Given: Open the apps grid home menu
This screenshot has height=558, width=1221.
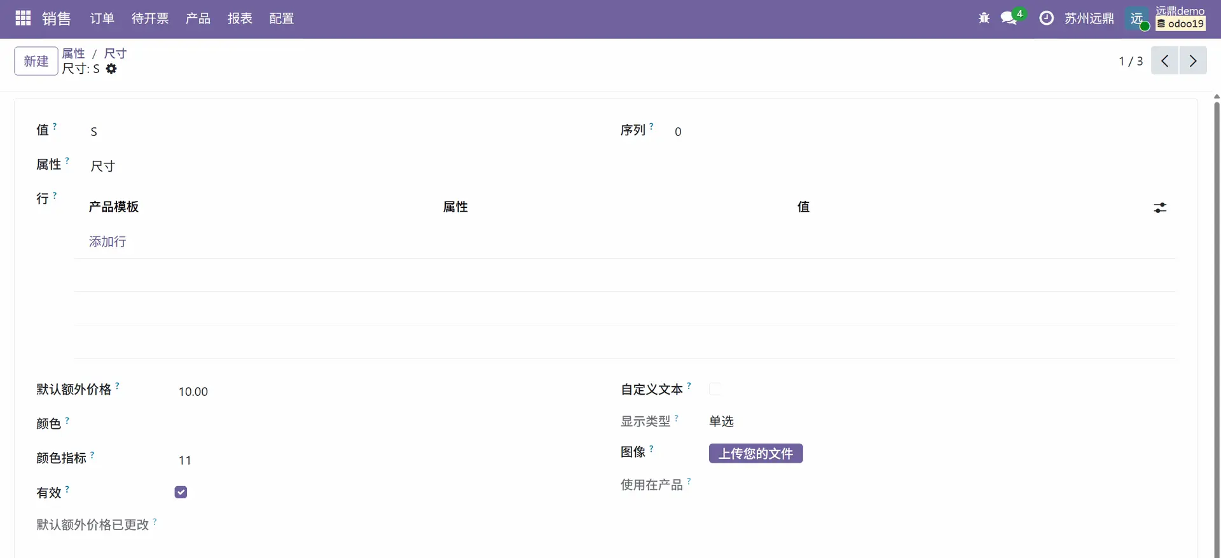Looking at the screenshot, I should [x=23, y=18].
